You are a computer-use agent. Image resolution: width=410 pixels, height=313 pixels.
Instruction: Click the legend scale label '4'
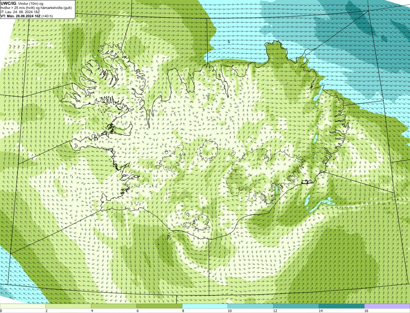pyautogui.click(x=92, y=311)
